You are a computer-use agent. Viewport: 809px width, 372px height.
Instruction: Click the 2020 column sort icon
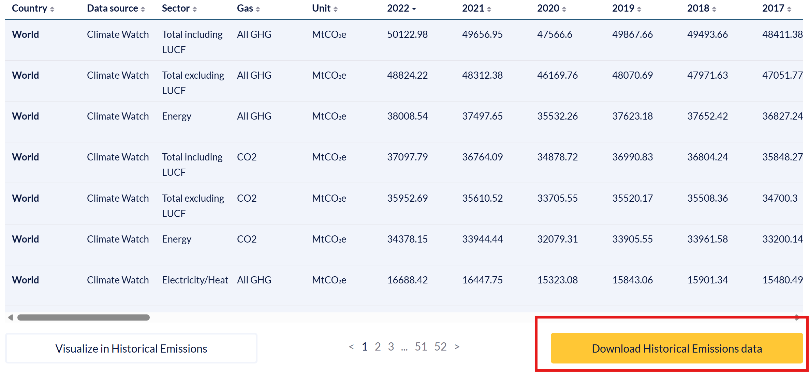564,9
